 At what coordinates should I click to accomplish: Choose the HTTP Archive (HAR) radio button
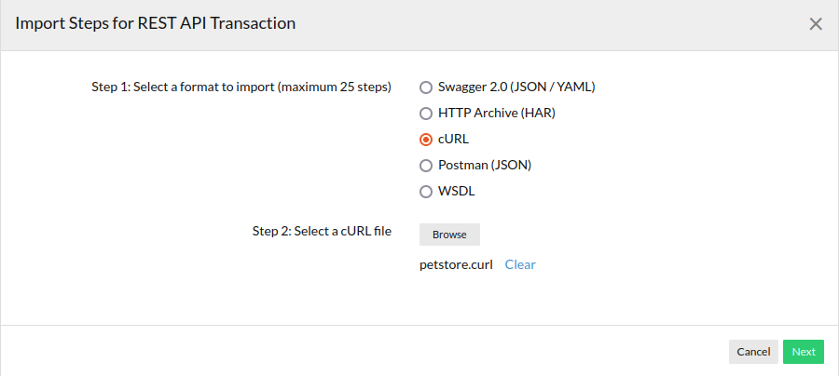(x=426, y=114)
